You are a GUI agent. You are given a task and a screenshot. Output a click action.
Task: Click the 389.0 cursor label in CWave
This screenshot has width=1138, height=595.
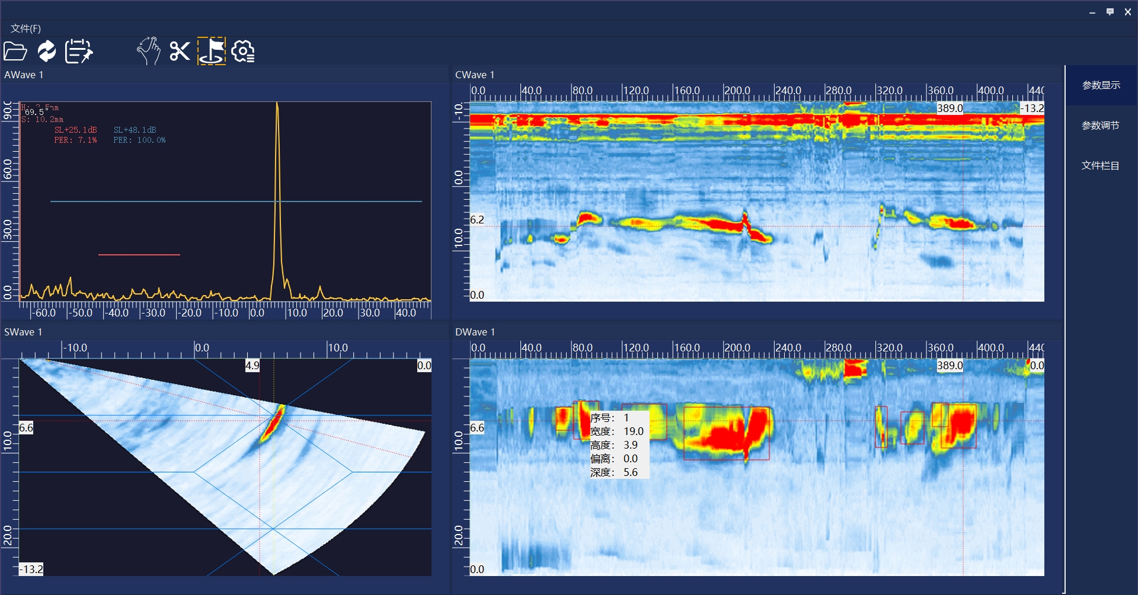pos(950,108)
